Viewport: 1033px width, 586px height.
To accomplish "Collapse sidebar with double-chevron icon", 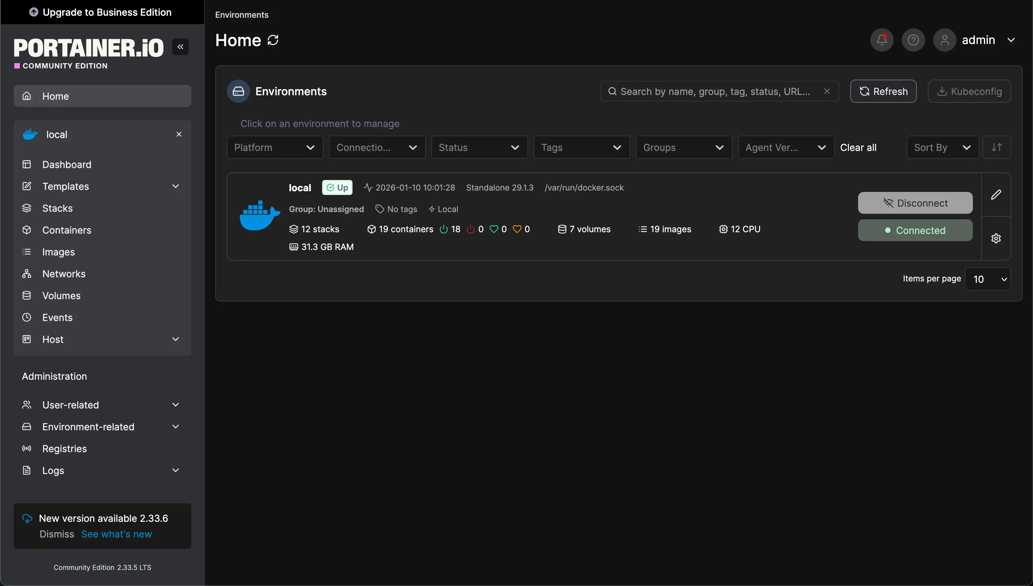I will pos(180,47).
